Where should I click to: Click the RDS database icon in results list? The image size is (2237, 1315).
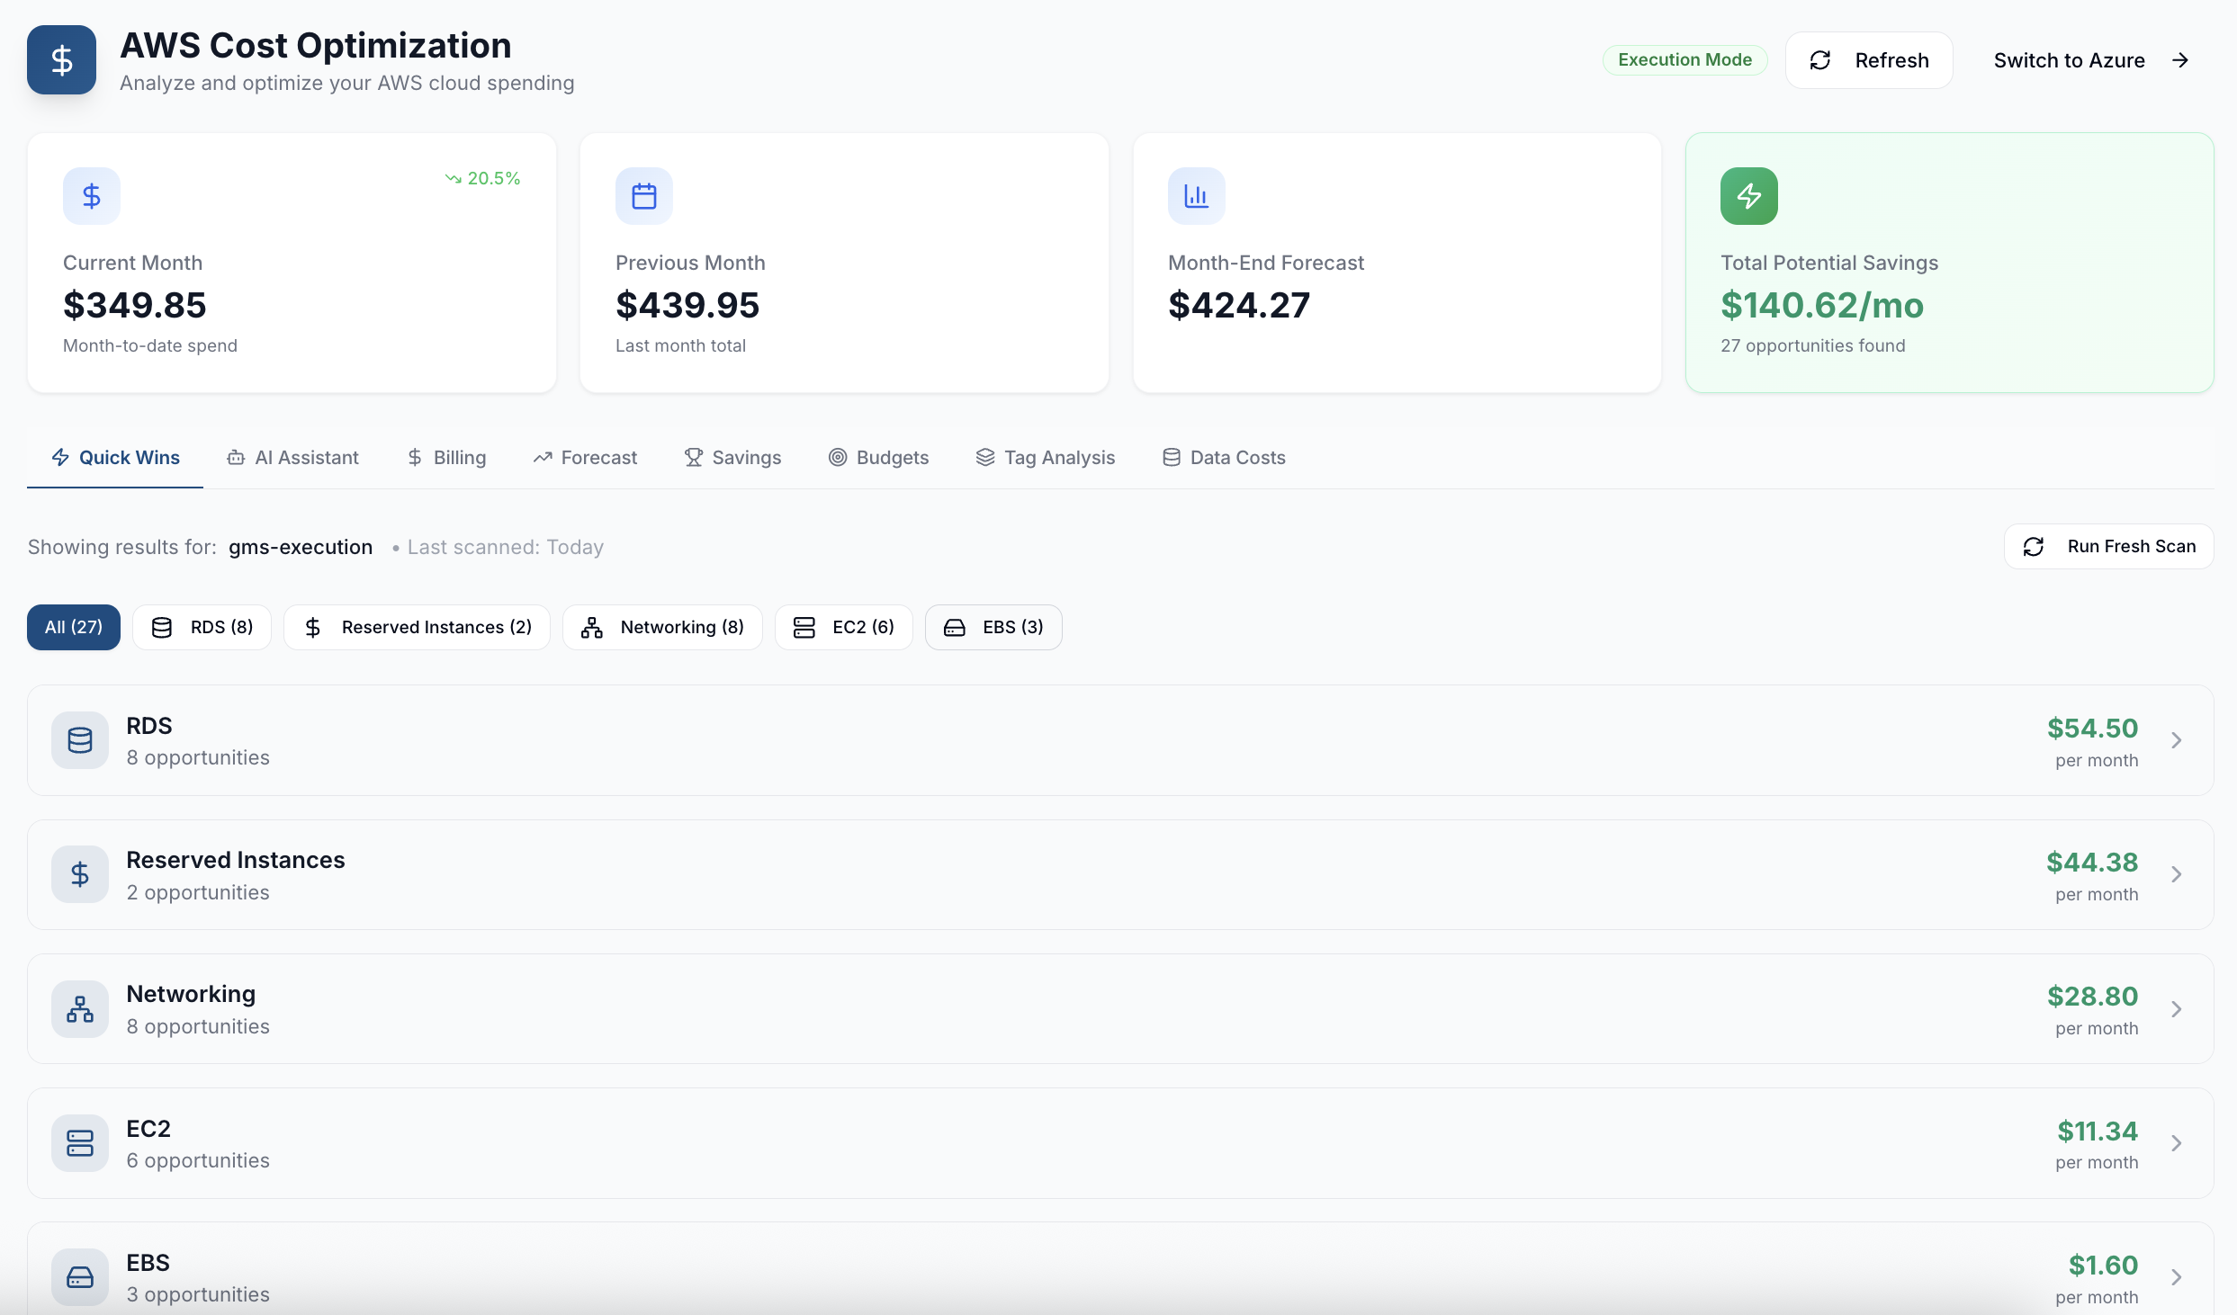point(79,740)
